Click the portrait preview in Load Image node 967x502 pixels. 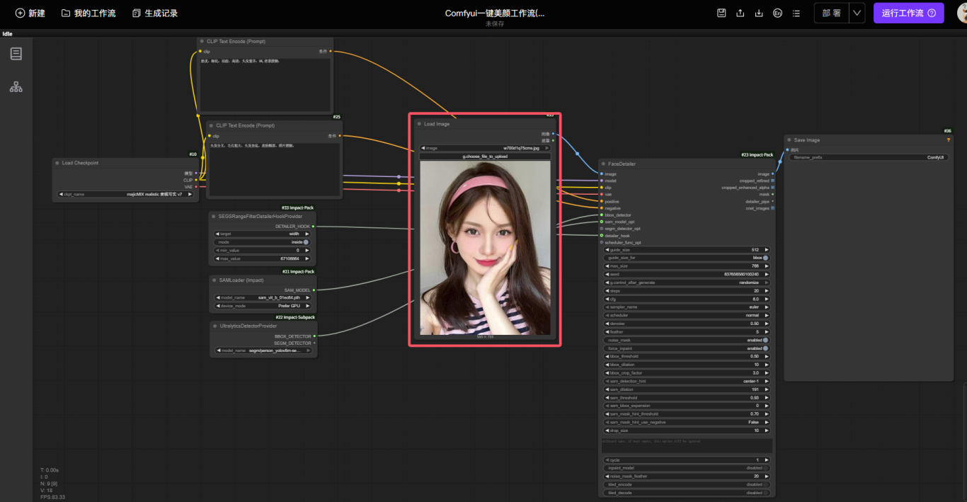tap(485, 248)
